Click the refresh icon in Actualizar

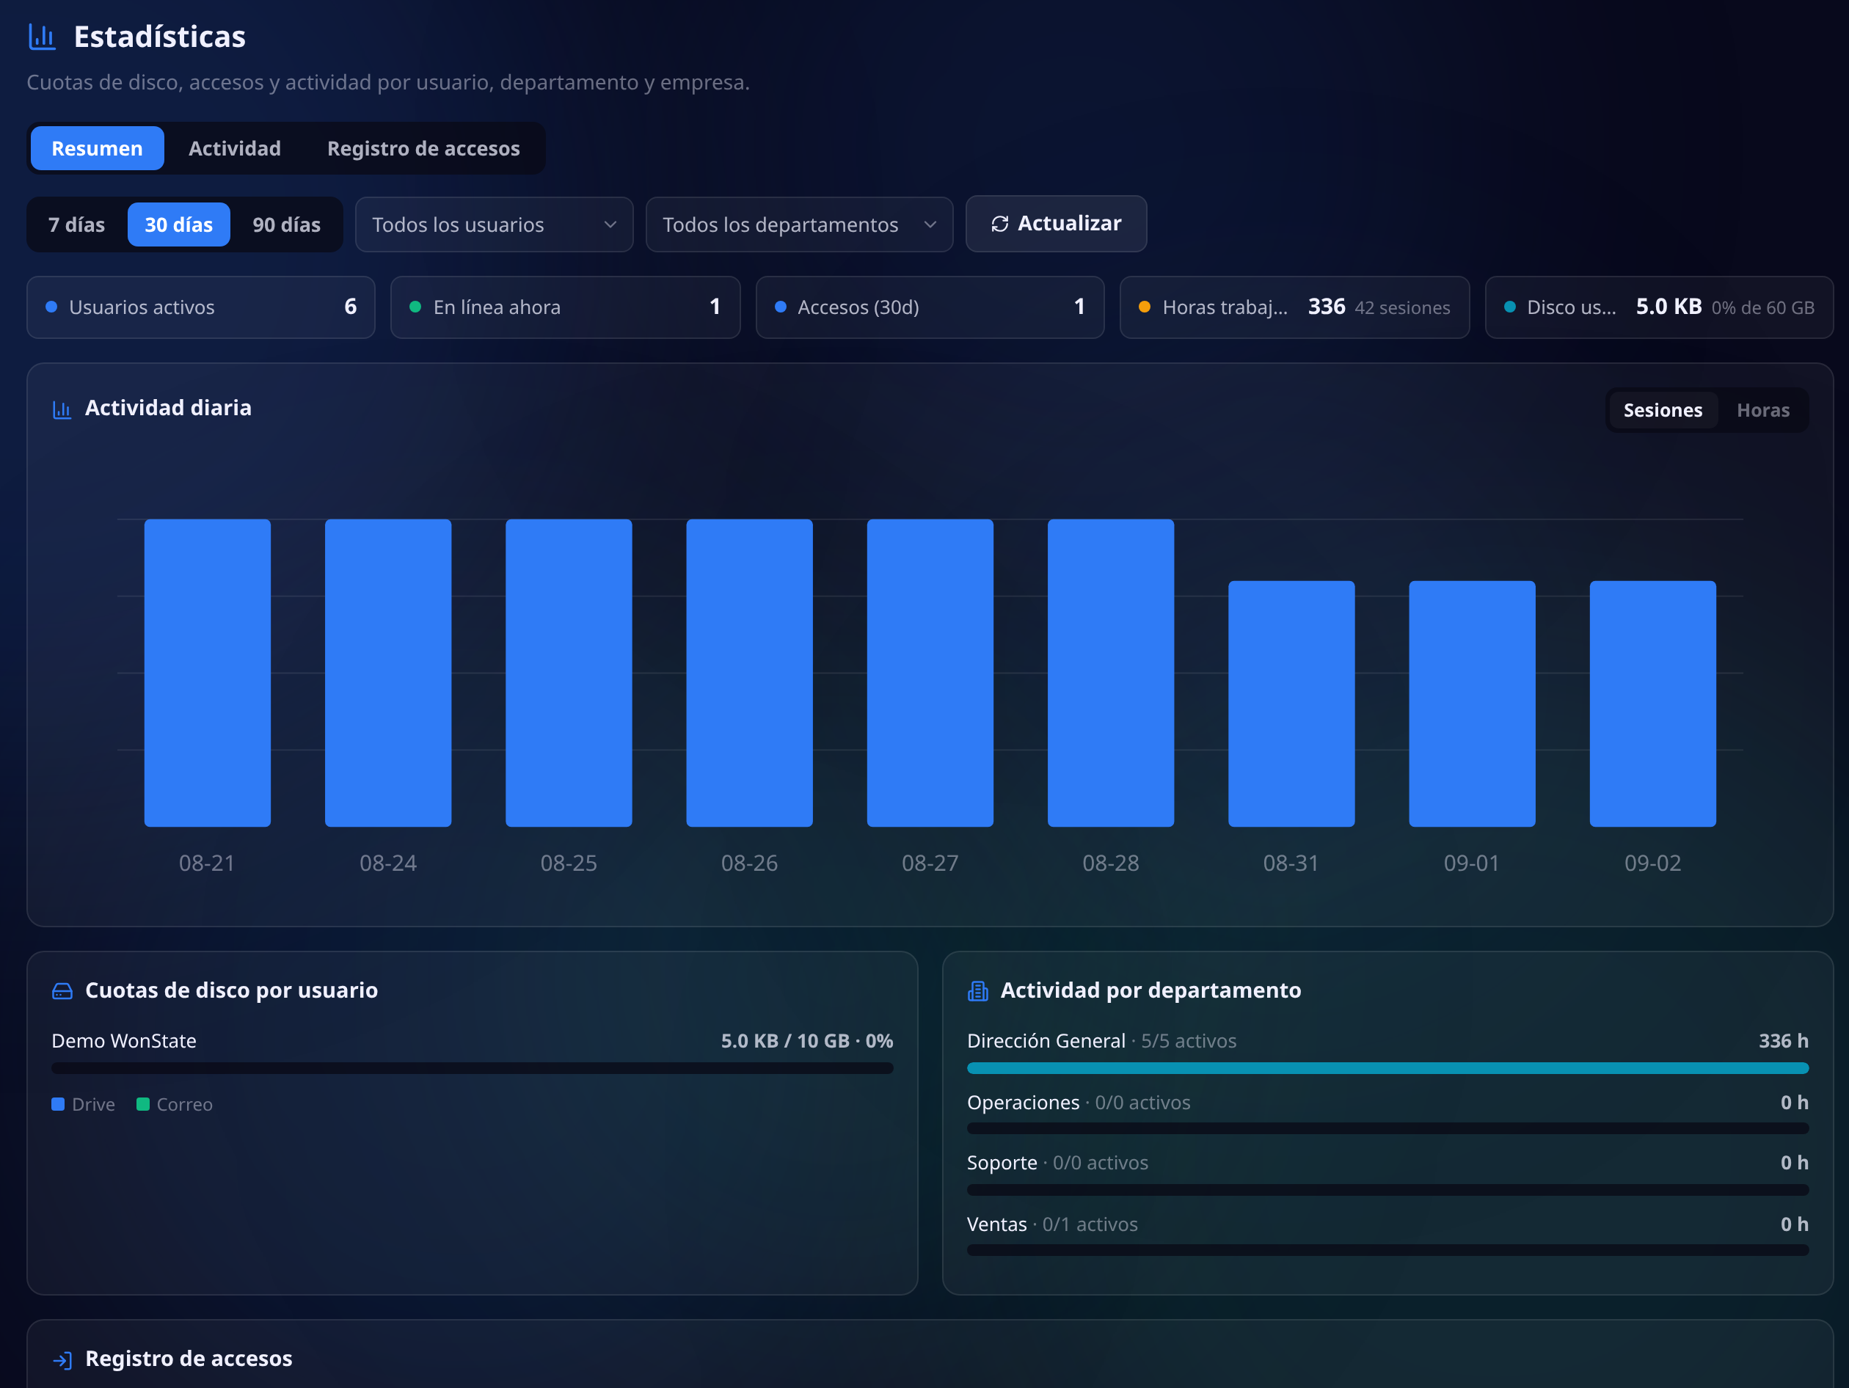click(x=999, y=224)
